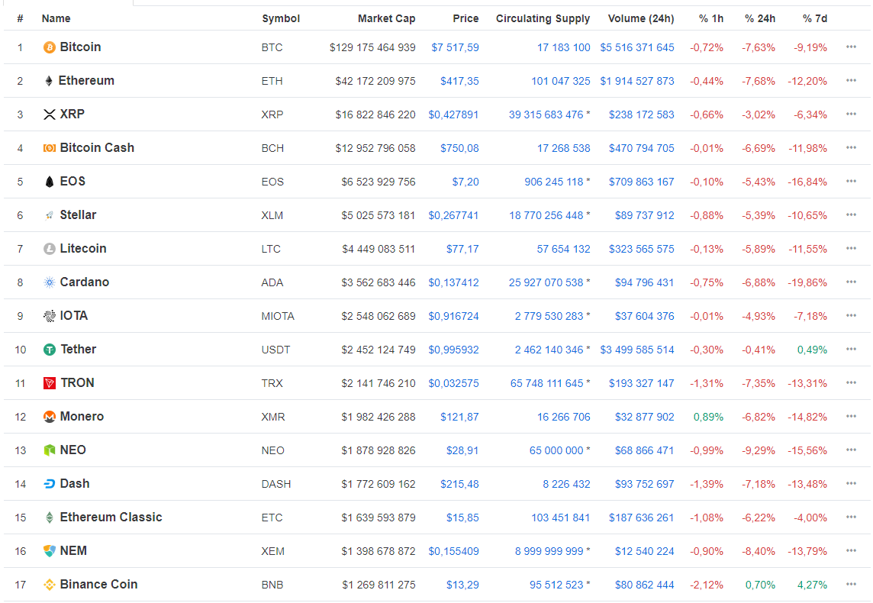This screenshot has height=603, width=873.
Task: Open the options menu for Bitcoin row
Action: pyautogui.click(x=851, y=47)
